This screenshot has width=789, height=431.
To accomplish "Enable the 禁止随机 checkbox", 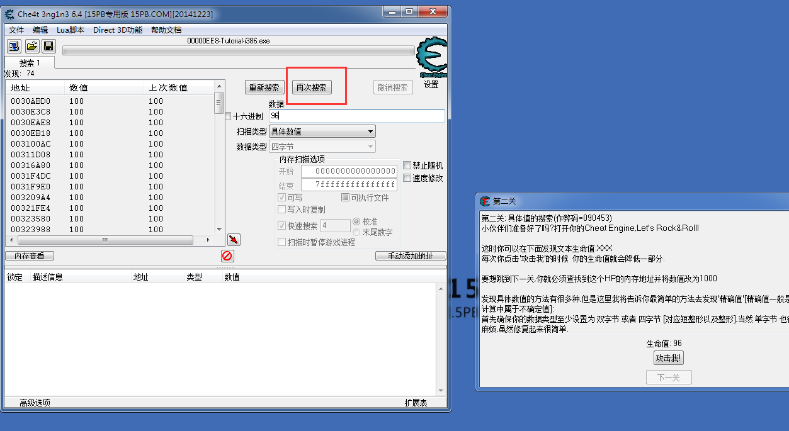I will coord(407,165).
